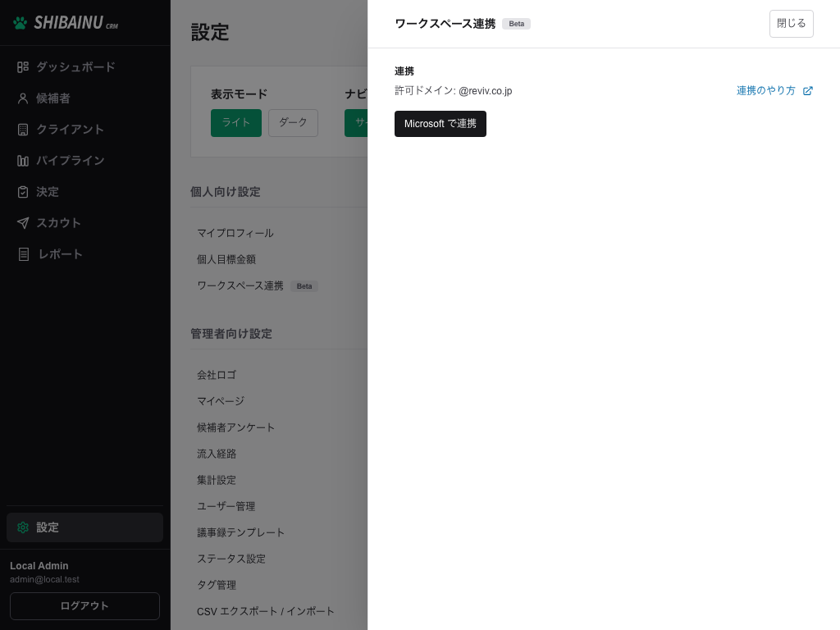This screenshot has height=630, width=840.
Task: Click the 決定 clipboard check icon
Action: coord(22,192)
